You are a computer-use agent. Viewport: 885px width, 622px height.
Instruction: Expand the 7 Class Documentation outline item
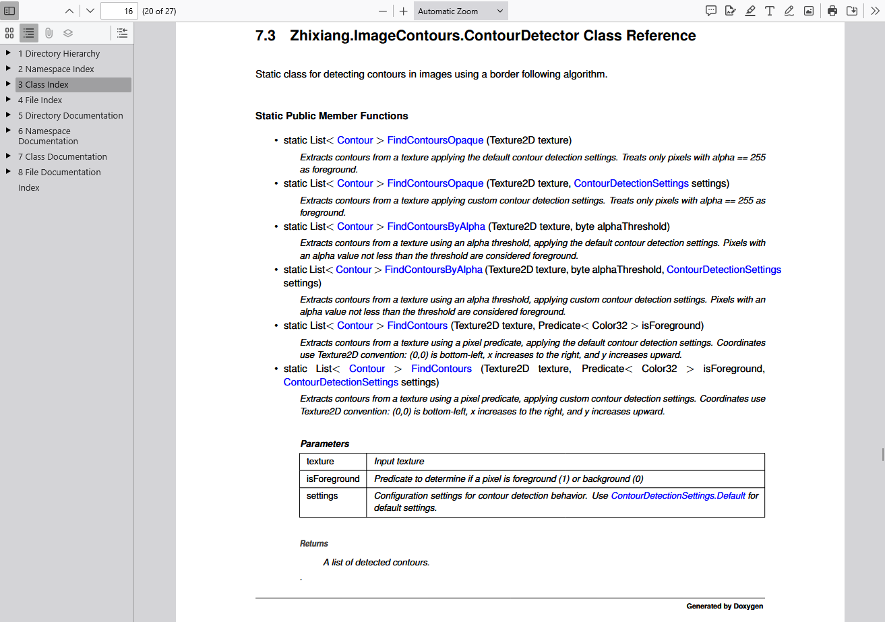coord(8,156)
